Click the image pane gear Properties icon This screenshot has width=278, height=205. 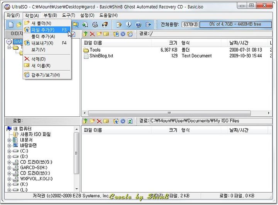click(123, 34)
